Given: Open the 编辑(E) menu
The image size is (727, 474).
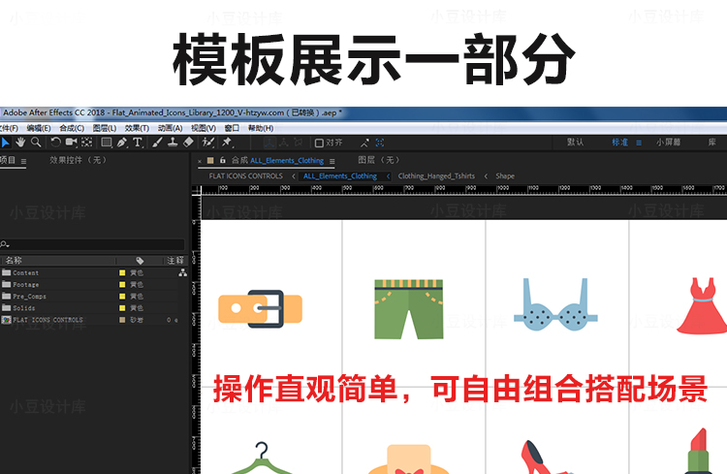Looking at the screenshot, I should click(x=39, y=128).
